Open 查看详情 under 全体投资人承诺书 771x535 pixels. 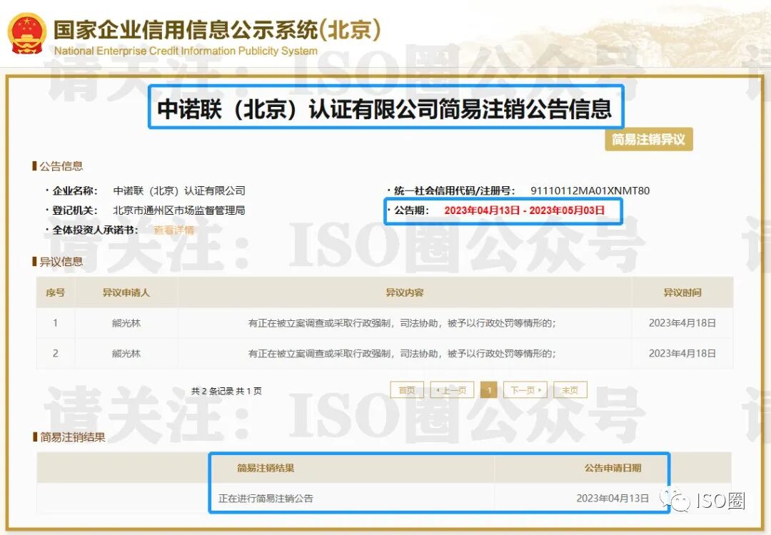[175, 230]
